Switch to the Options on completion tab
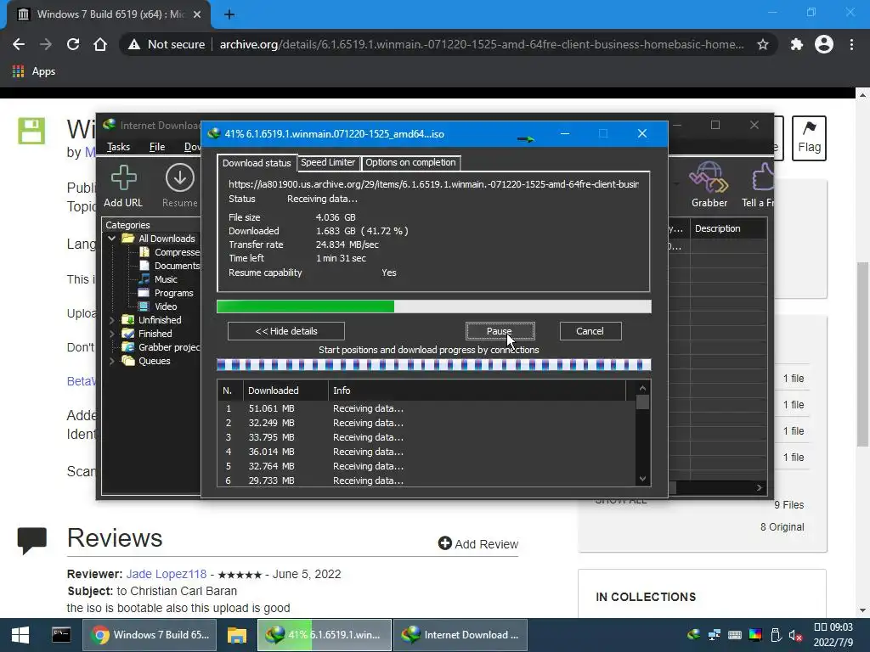The height and width of the screenshot is (652, 870). click(x=410, y=162)
